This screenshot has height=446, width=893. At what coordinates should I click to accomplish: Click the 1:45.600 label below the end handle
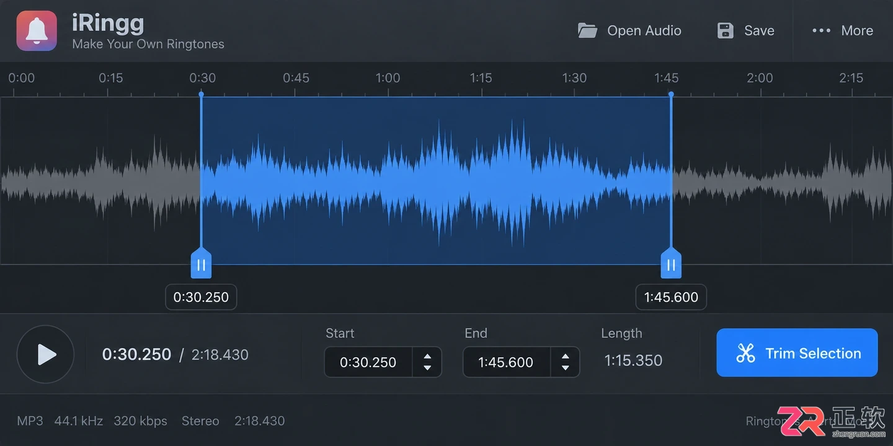click(671, 297)
